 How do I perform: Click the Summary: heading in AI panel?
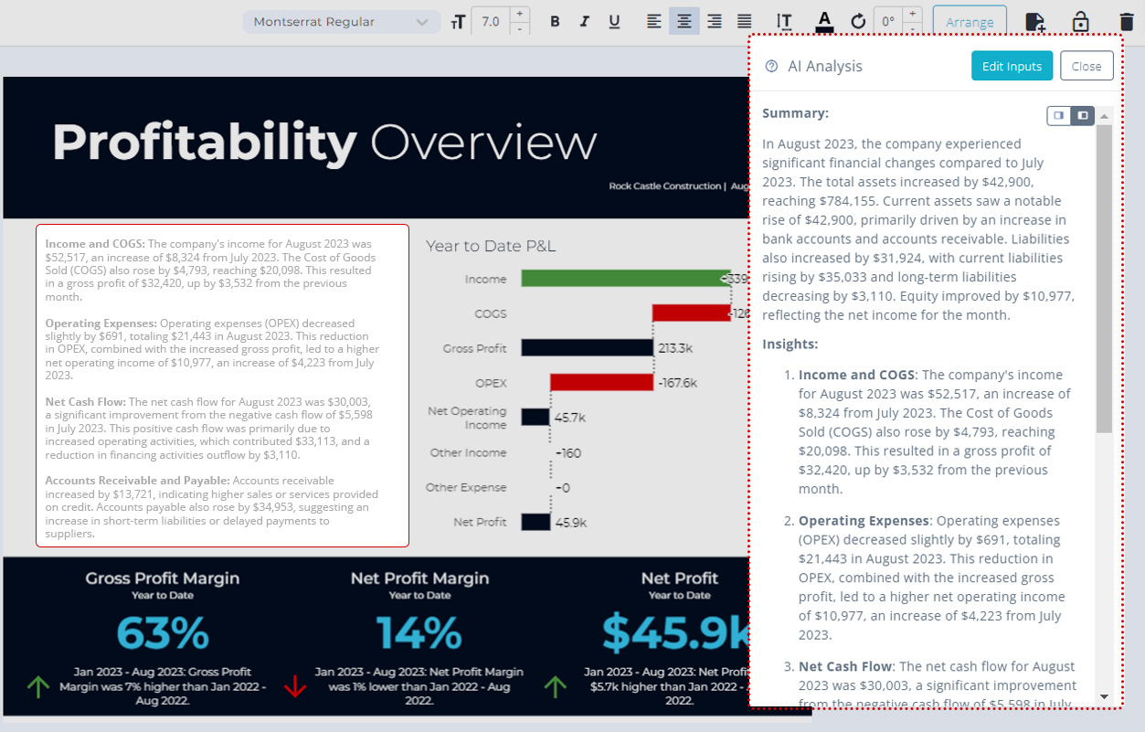coord(796,113)
